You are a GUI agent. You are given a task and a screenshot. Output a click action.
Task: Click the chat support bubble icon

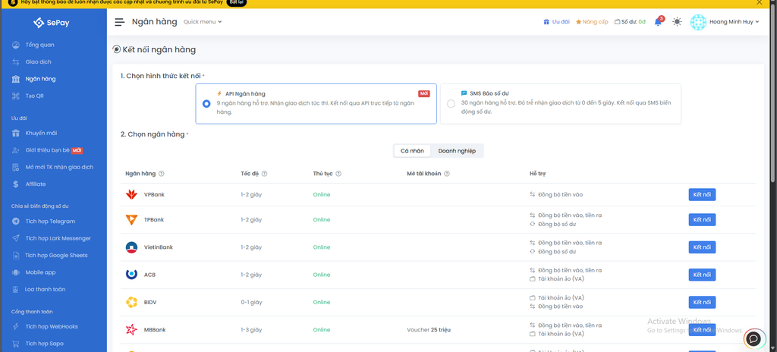coord(753,338)
